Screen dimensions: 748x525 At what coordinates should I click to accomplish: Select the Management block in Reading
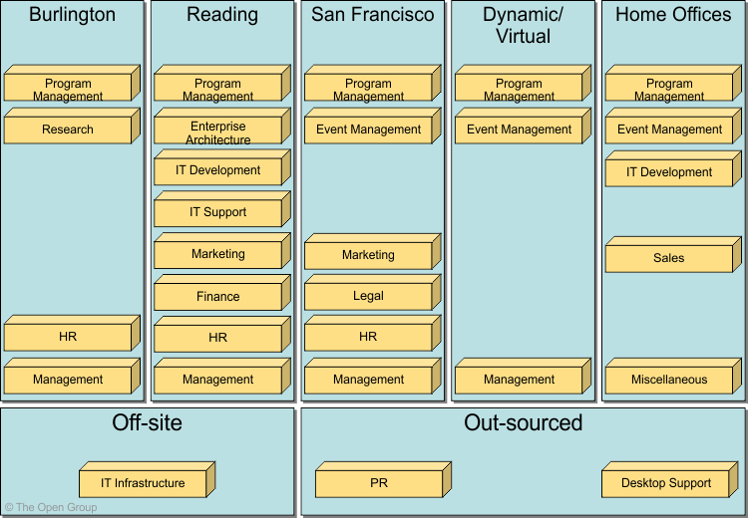[222, 376]
